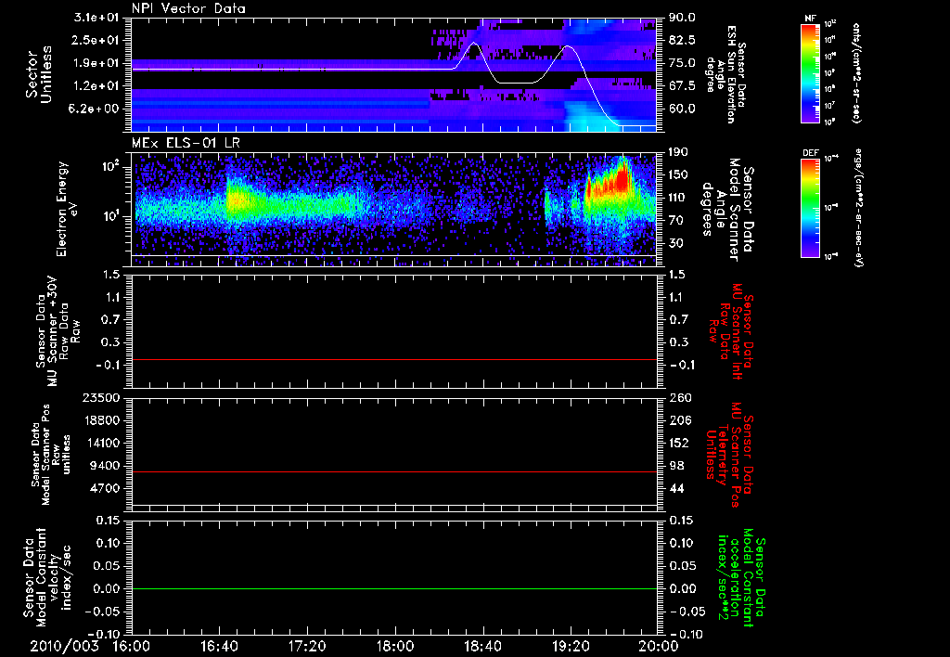Click the '206' telemetry tick label
The image size is (950, 657).
(678, 420)
